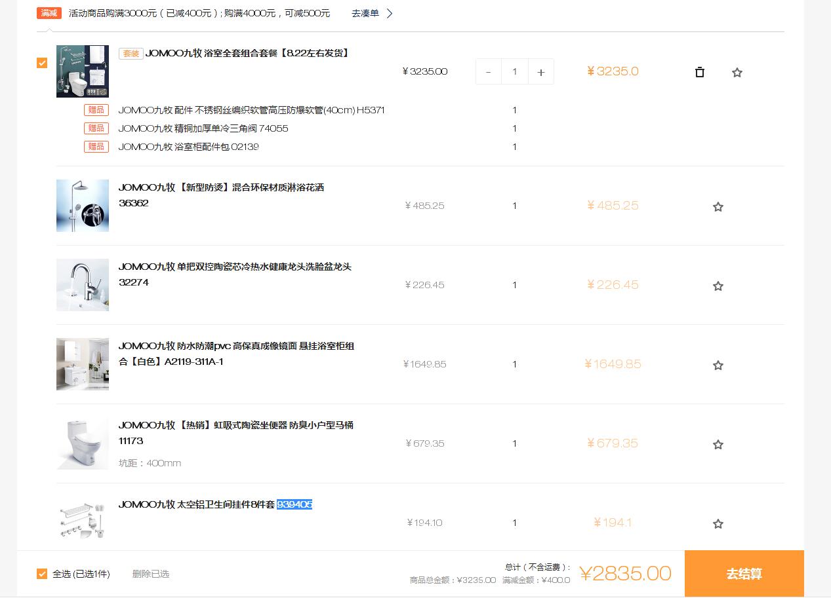Decrease quantity with the minus button

coord(488,72)
